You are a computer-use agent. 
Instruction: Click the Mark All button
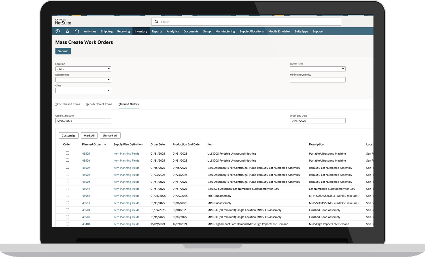[89, 136]
